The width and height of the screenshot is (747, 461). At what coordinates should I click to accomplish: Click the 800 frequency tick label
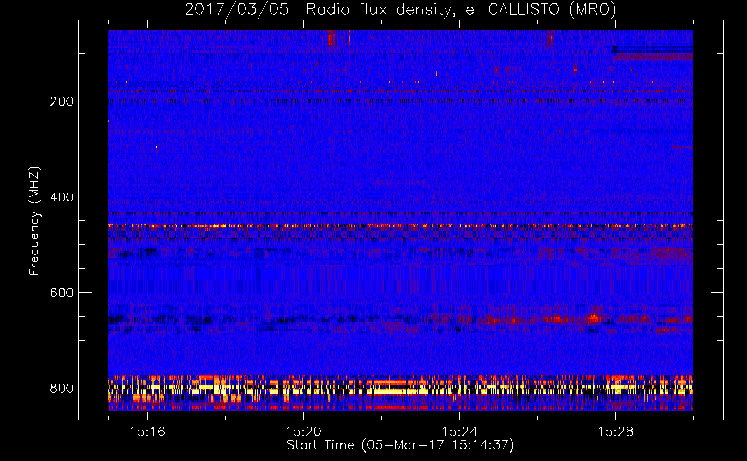tap(62, 389)
